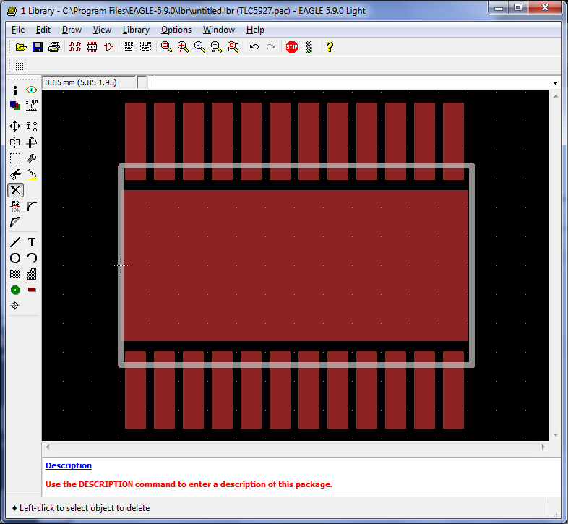568x524 pixels.
Task: Select the zoom area magnifier icon
Action: pyautogui.click(x=233, y=47)
